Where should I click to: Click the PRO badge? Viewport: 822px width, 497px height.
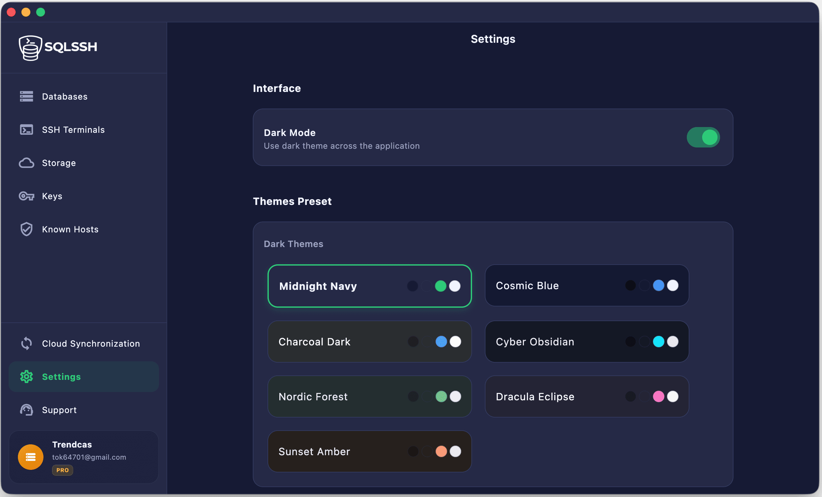click(x=62, y=470)
